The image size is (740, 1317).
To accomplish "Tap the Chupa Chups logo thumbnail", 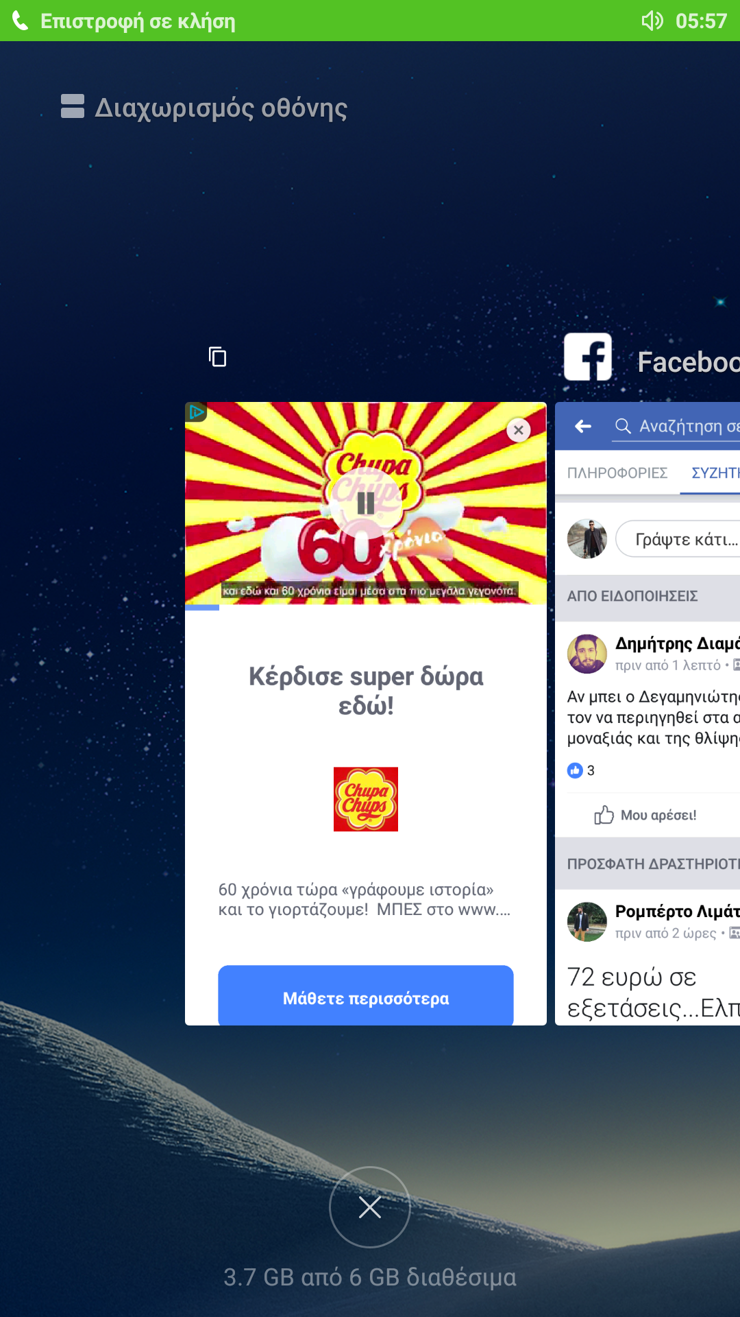I will [366, 799].
